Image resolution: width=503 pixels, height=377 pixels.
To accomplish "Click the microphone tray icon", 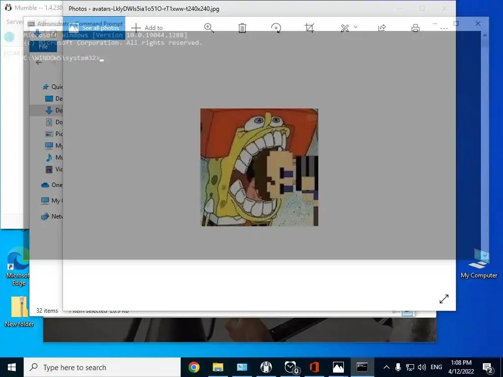I will [398, 367].
